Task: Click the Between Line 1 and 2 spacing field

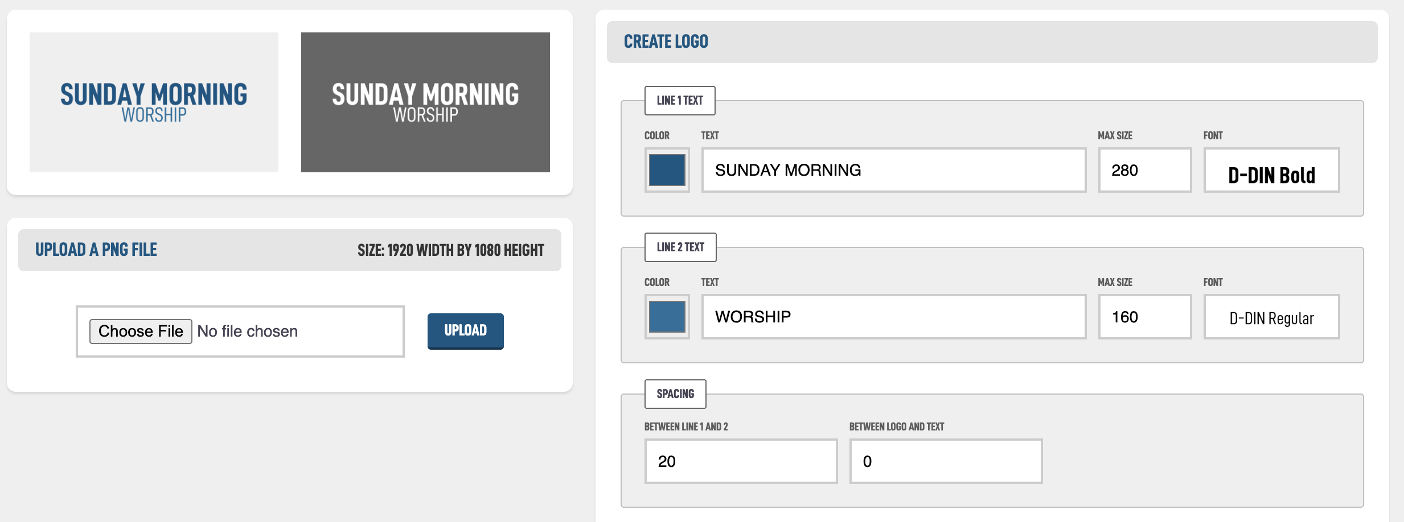Action: 741,461
